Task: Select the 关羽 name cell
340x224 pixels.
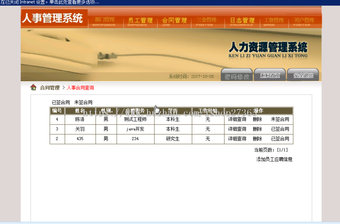Action: pos(80,129)
